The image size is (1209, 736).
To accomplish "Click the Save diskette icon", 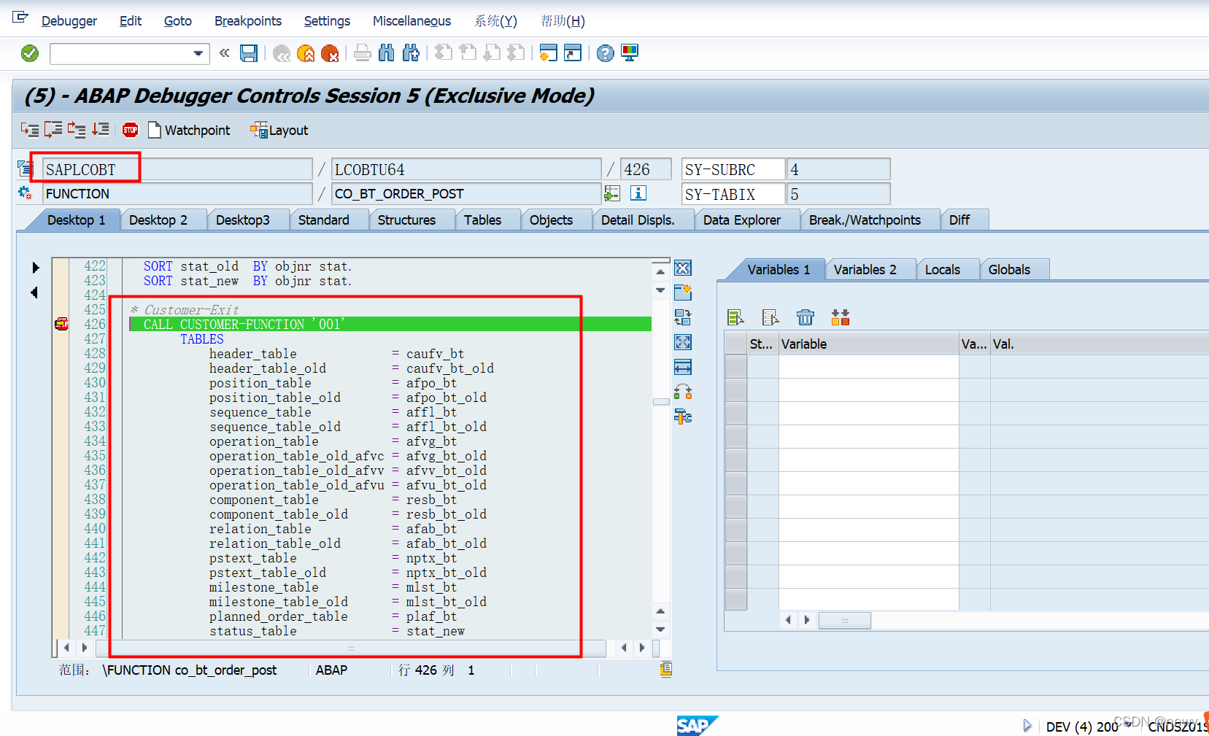I will click(249, 53).
